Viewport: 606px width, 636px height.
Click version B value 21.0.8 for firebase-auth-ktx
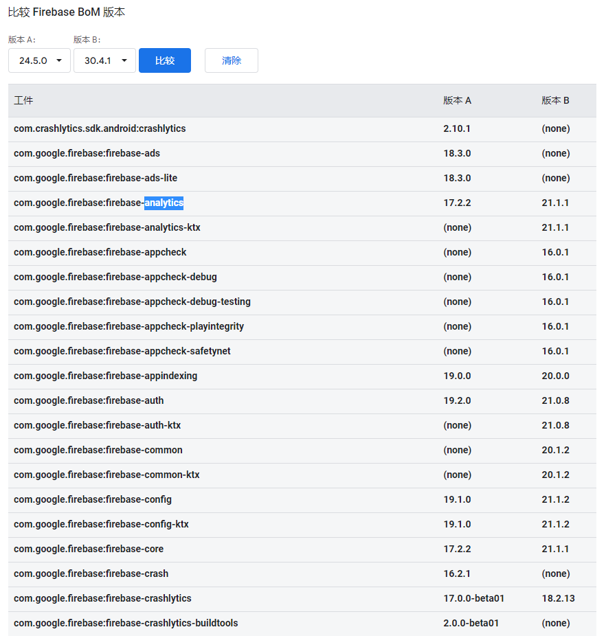click(556, 425)
